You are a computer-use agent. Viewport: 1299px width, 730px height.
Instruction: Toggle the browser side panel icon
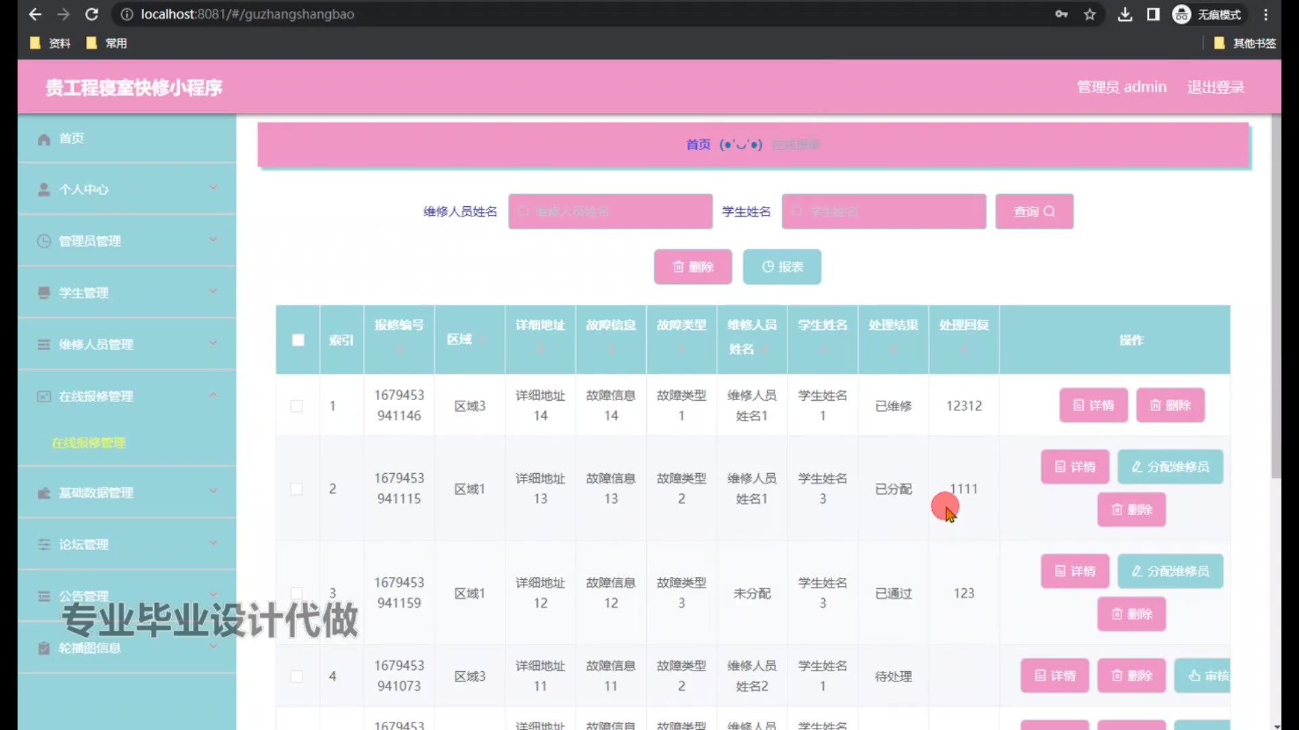pos(1154,14)
